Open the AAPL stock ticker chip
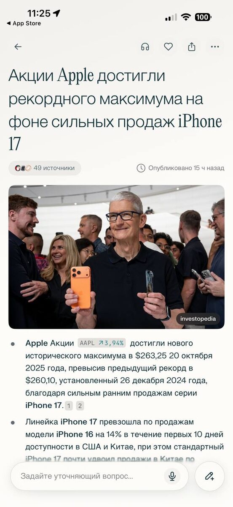Viewport: 233px width, 507px height. tap(101, 343)
